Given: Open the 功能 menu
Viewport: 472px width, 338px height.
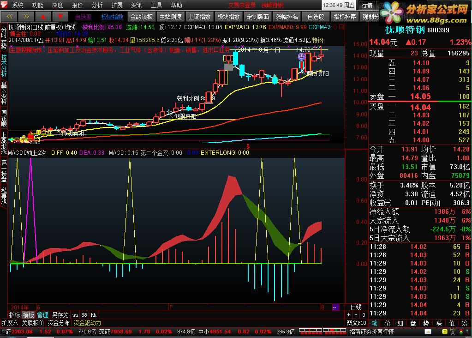Looking at the screenshot, I should (38, 5).
